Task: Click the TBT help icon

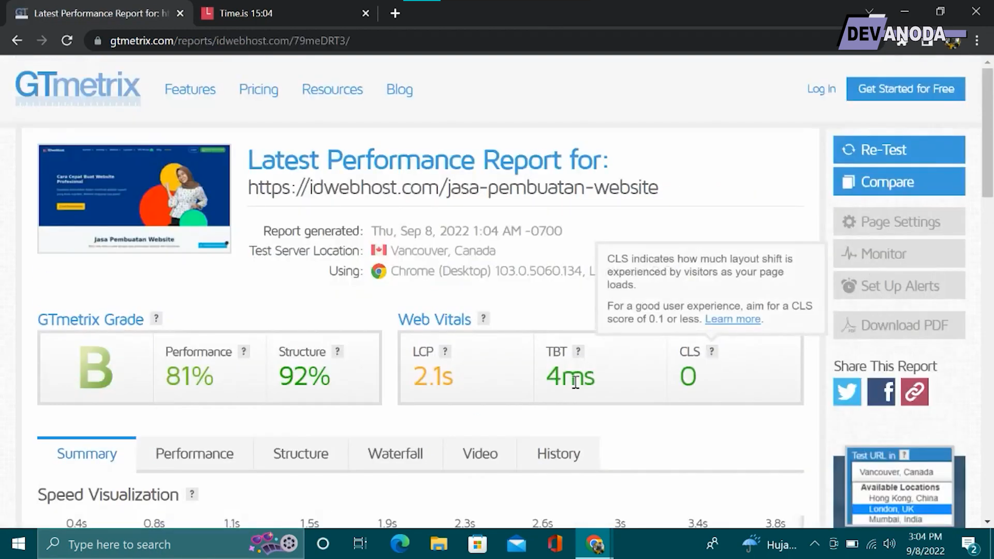Action: click(578, 351)
